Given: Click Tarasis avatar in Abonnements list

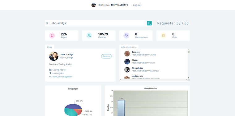Looking at the screenshot, I should [127, 53].
